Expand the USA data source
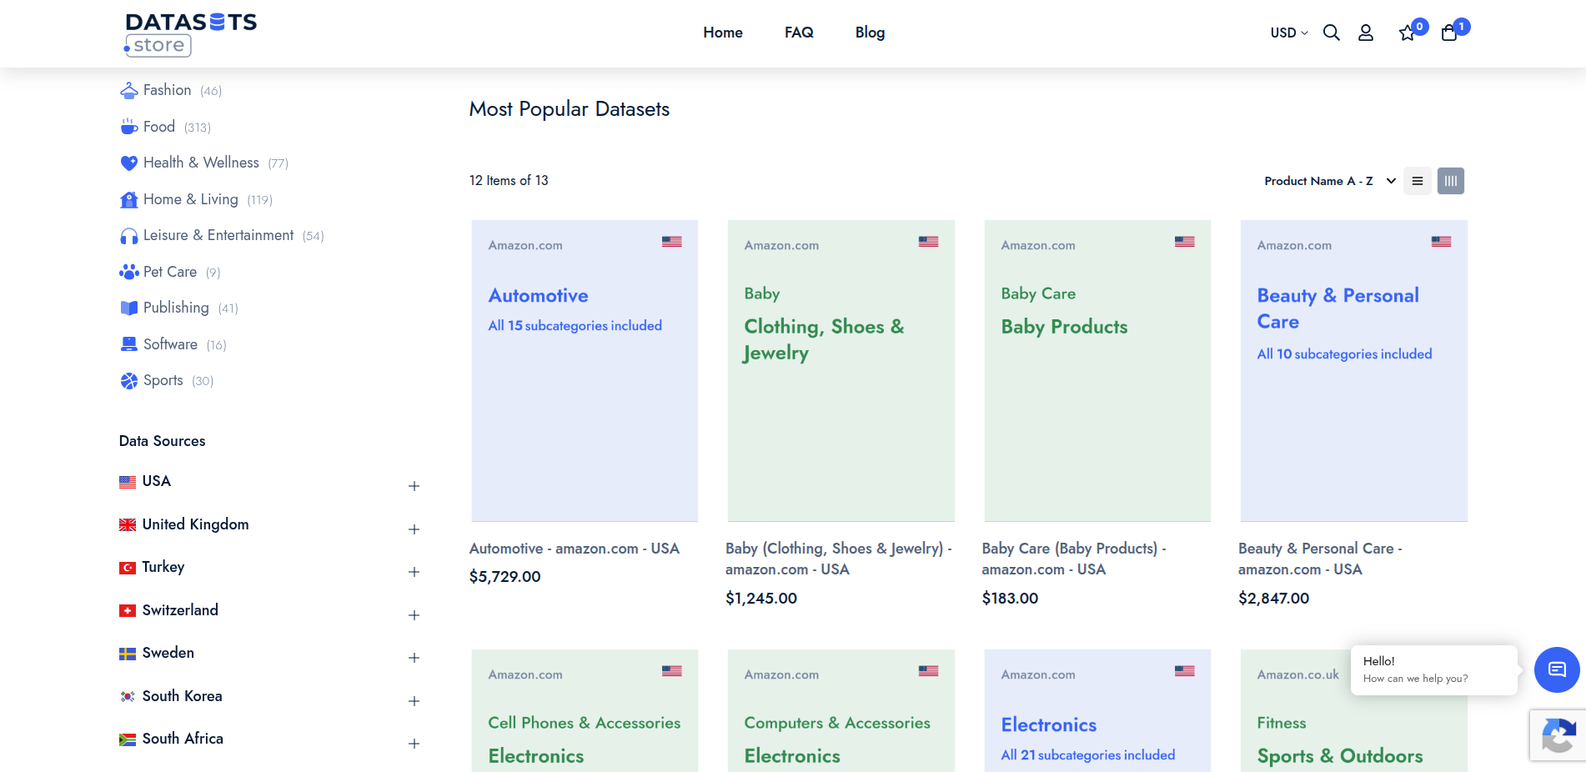 pyautogui.click(x=414, y=486)
